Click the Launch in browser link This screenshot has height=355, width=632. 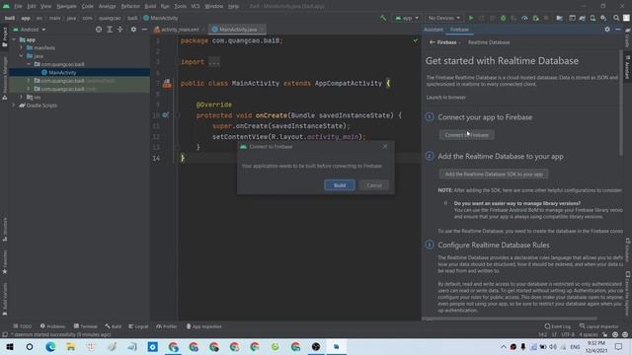coord(445,98)
